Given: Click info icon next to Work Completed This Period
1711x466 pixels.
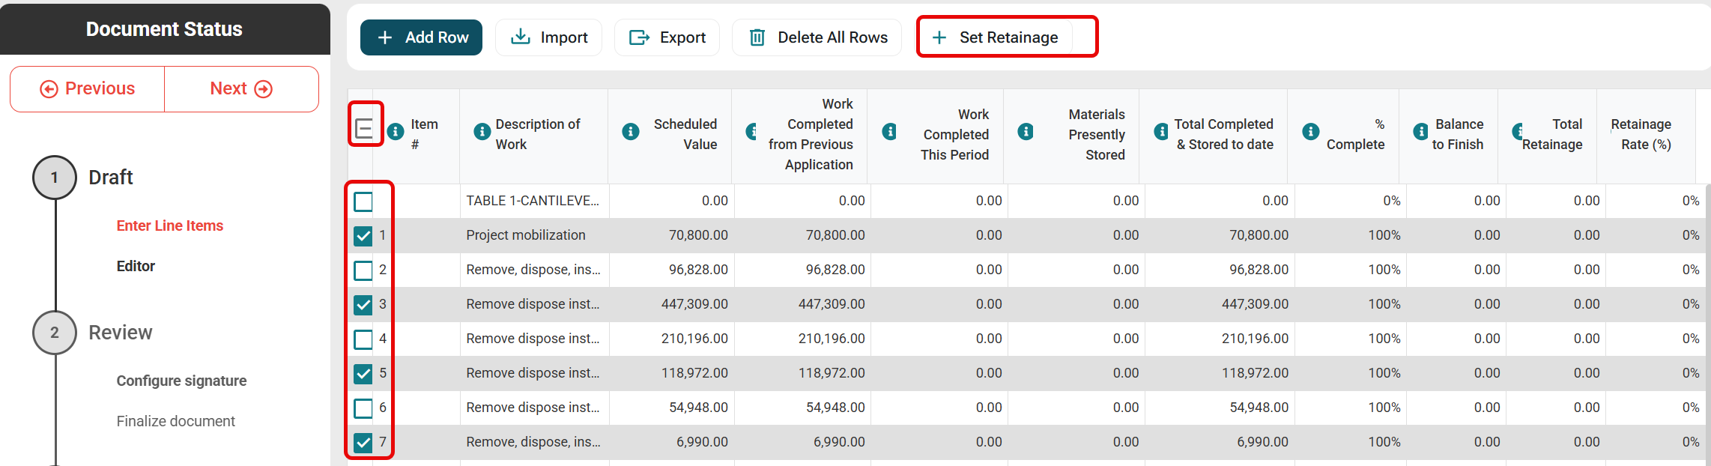Looking at the screenshot, I should tap(889, 132).
